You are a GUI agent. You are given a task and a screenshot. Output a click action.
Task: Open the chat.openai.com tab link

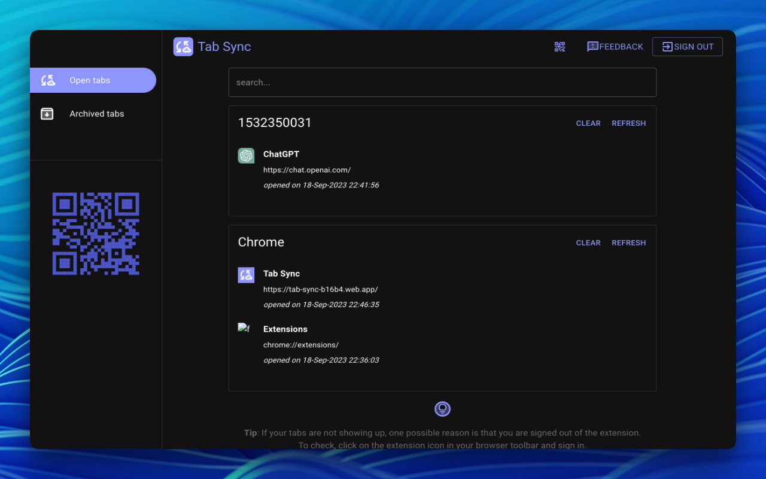coord(307,169)
